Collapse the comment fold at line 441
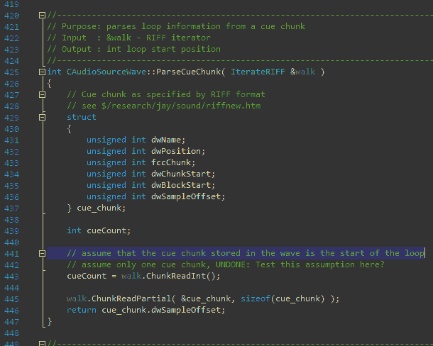Image resolution: width=433 pixels, height=346 pixels. (42, 253)
